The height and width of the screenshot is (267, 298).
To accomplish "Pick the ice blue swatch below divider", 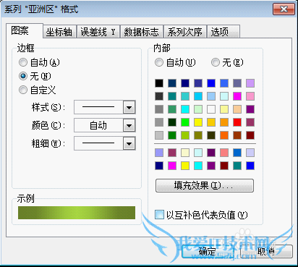I will pyautogui.click(x=198, y=153).
